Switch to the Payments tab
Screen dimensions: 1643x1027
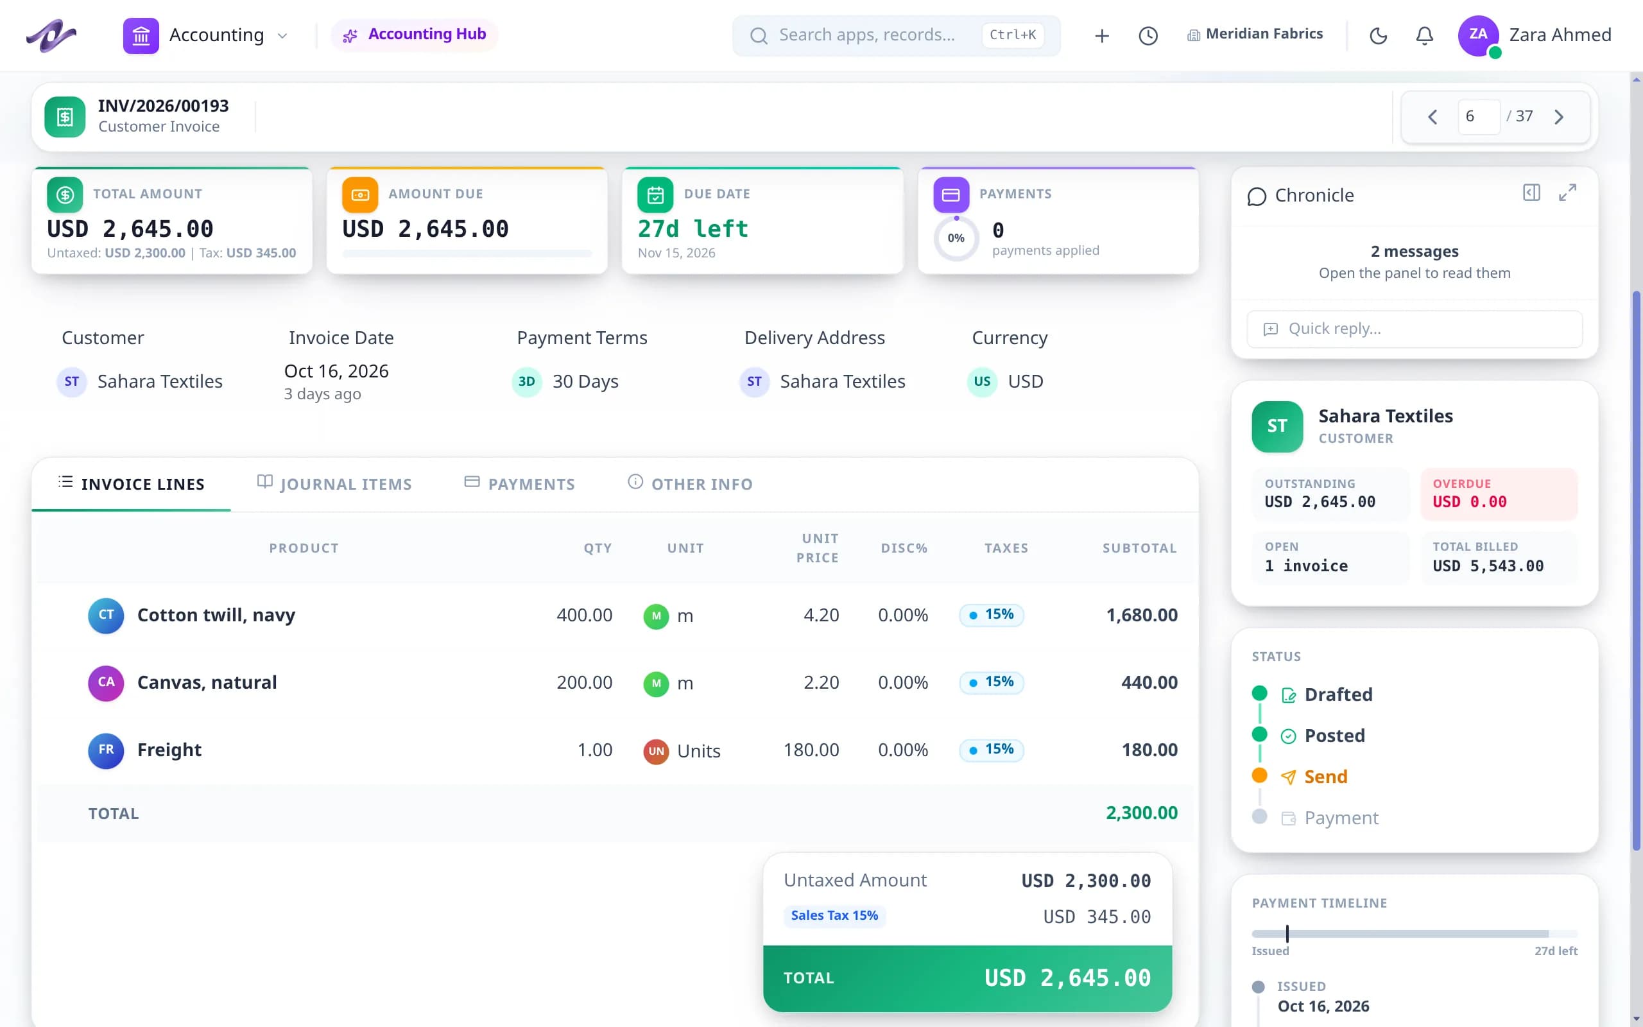coord(520,484)
